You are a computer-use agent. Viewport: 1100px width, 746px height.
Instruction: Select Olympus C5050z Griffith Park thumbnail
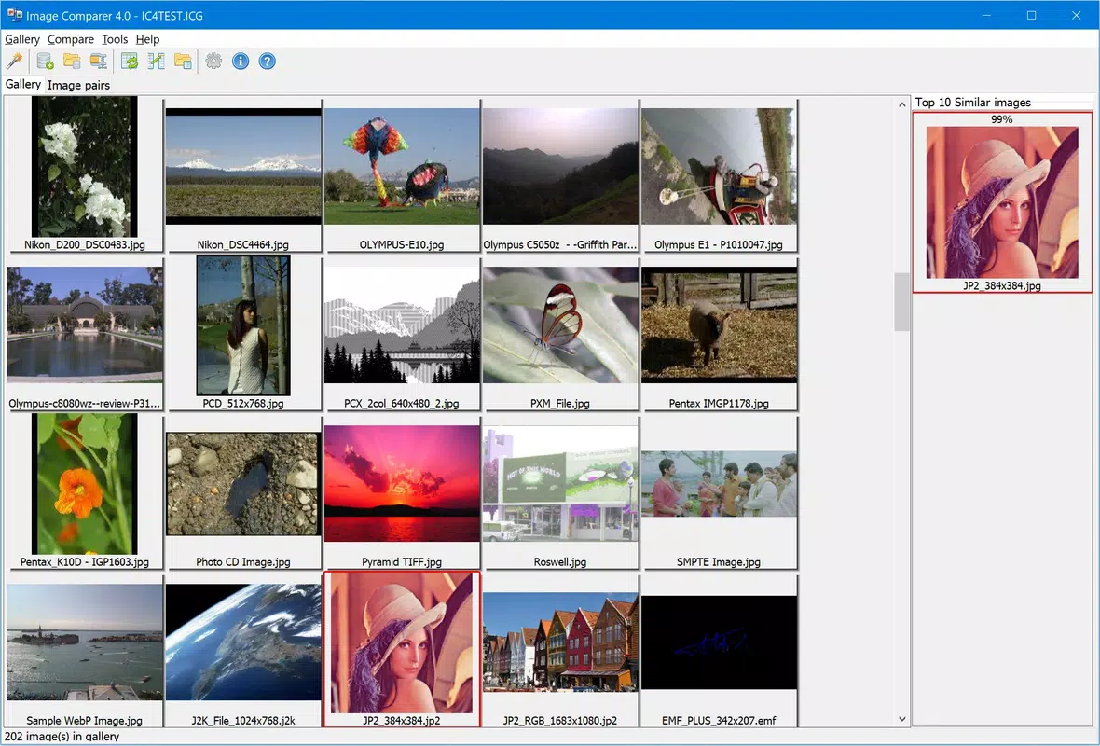tap(560, 166)
